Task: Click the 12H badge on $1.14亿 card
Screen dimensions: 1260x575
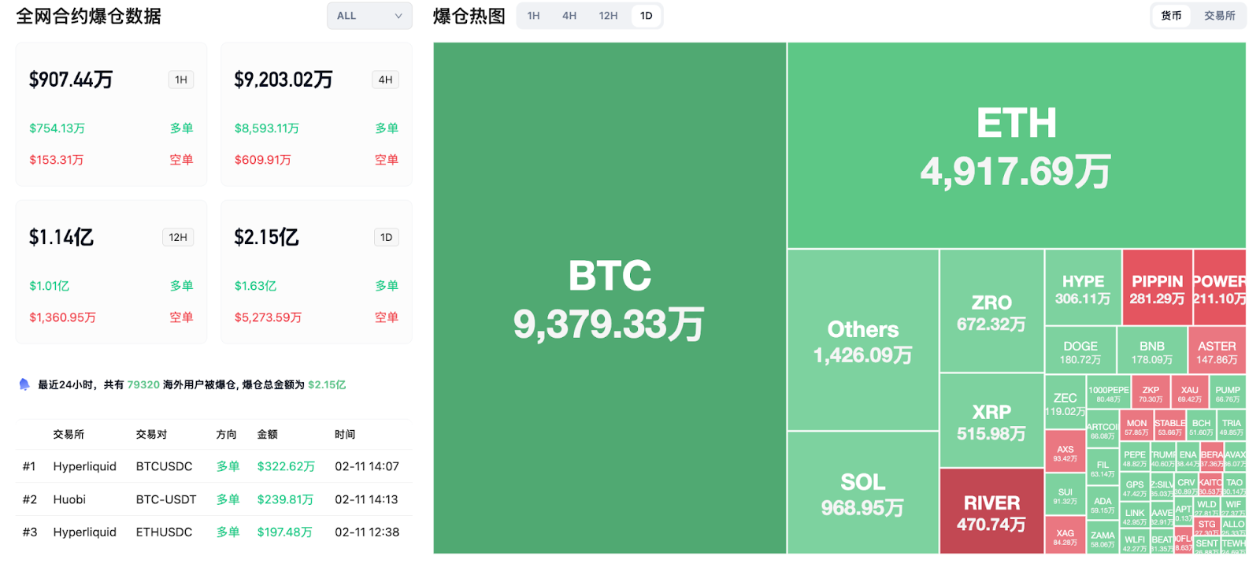Action: 178,237
